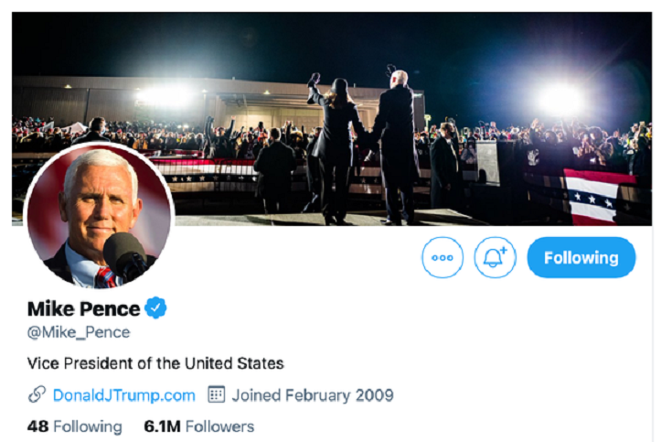View the 6.1M Followers list
The image size is (672, 442).
pos(198,426)
